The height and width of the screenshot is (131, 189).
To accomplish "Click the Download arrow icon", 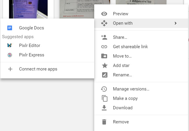I will (x=104, y=108).
